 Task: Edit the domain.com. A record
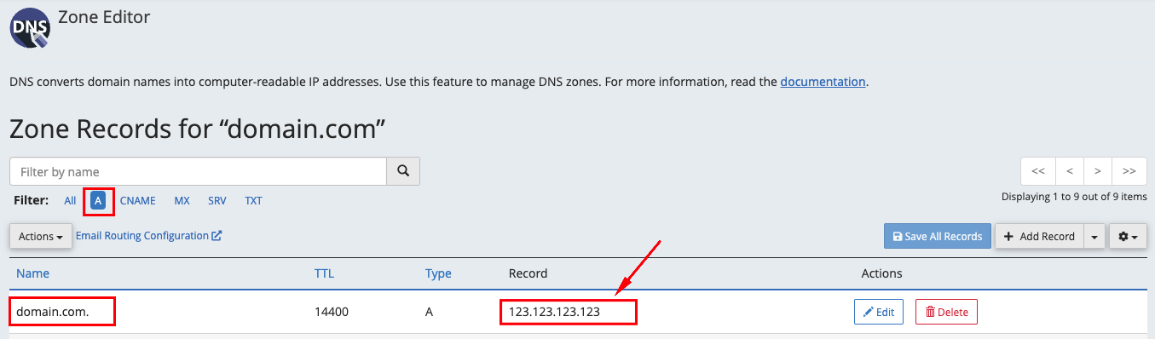coord(879,312)
